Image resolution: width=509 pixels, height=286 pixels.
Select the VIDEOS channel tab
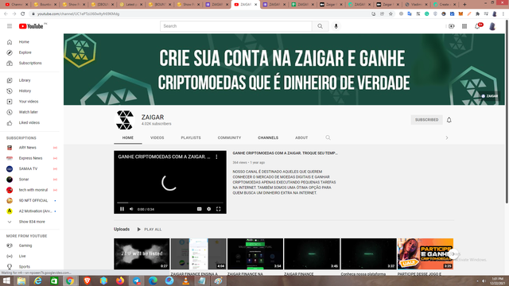tap(157, 137)
